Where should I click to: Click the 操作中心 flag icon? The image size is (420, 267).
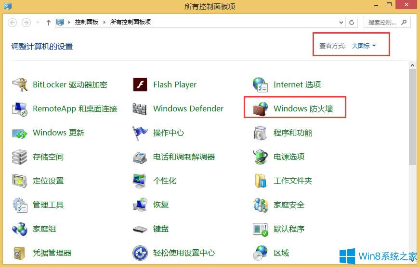tap(140, 133)
